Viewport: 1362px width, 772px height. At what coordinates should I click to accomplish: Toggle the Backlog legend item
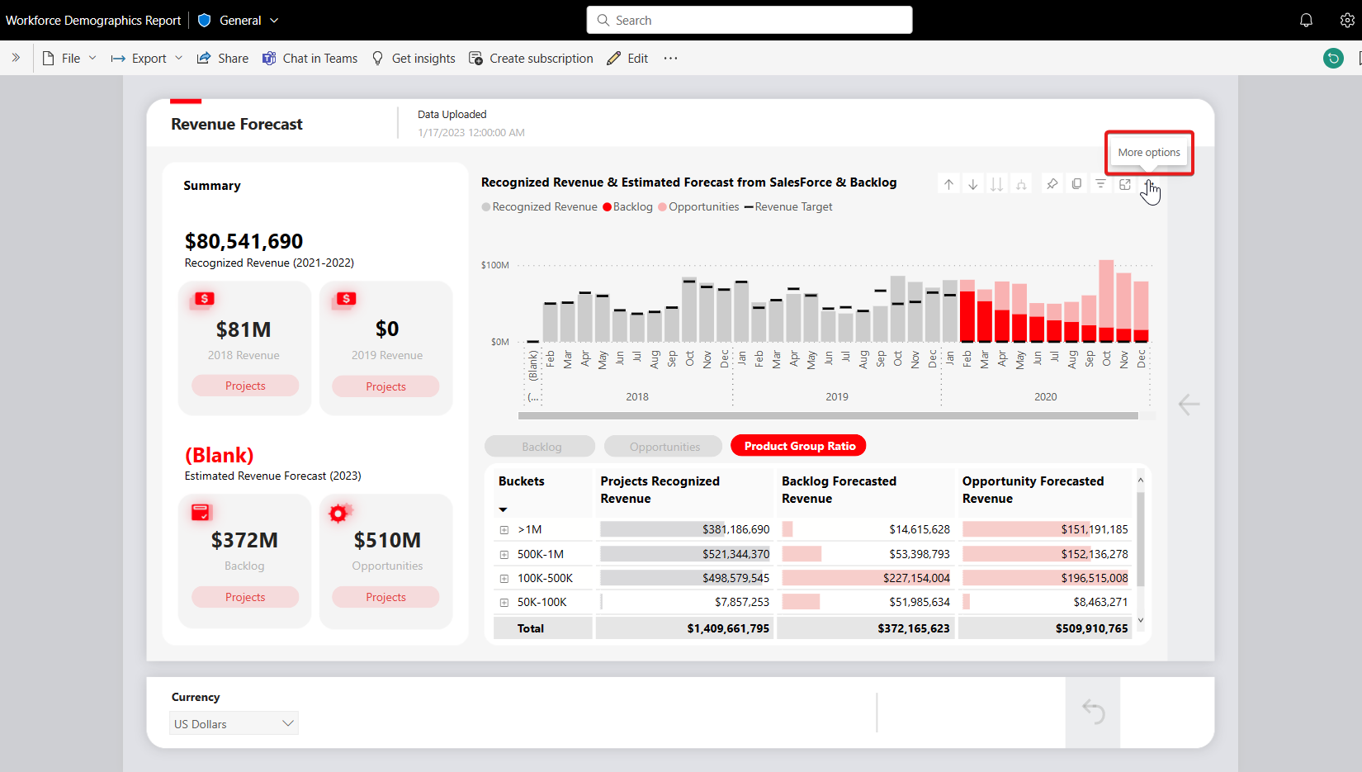[627, 206]
